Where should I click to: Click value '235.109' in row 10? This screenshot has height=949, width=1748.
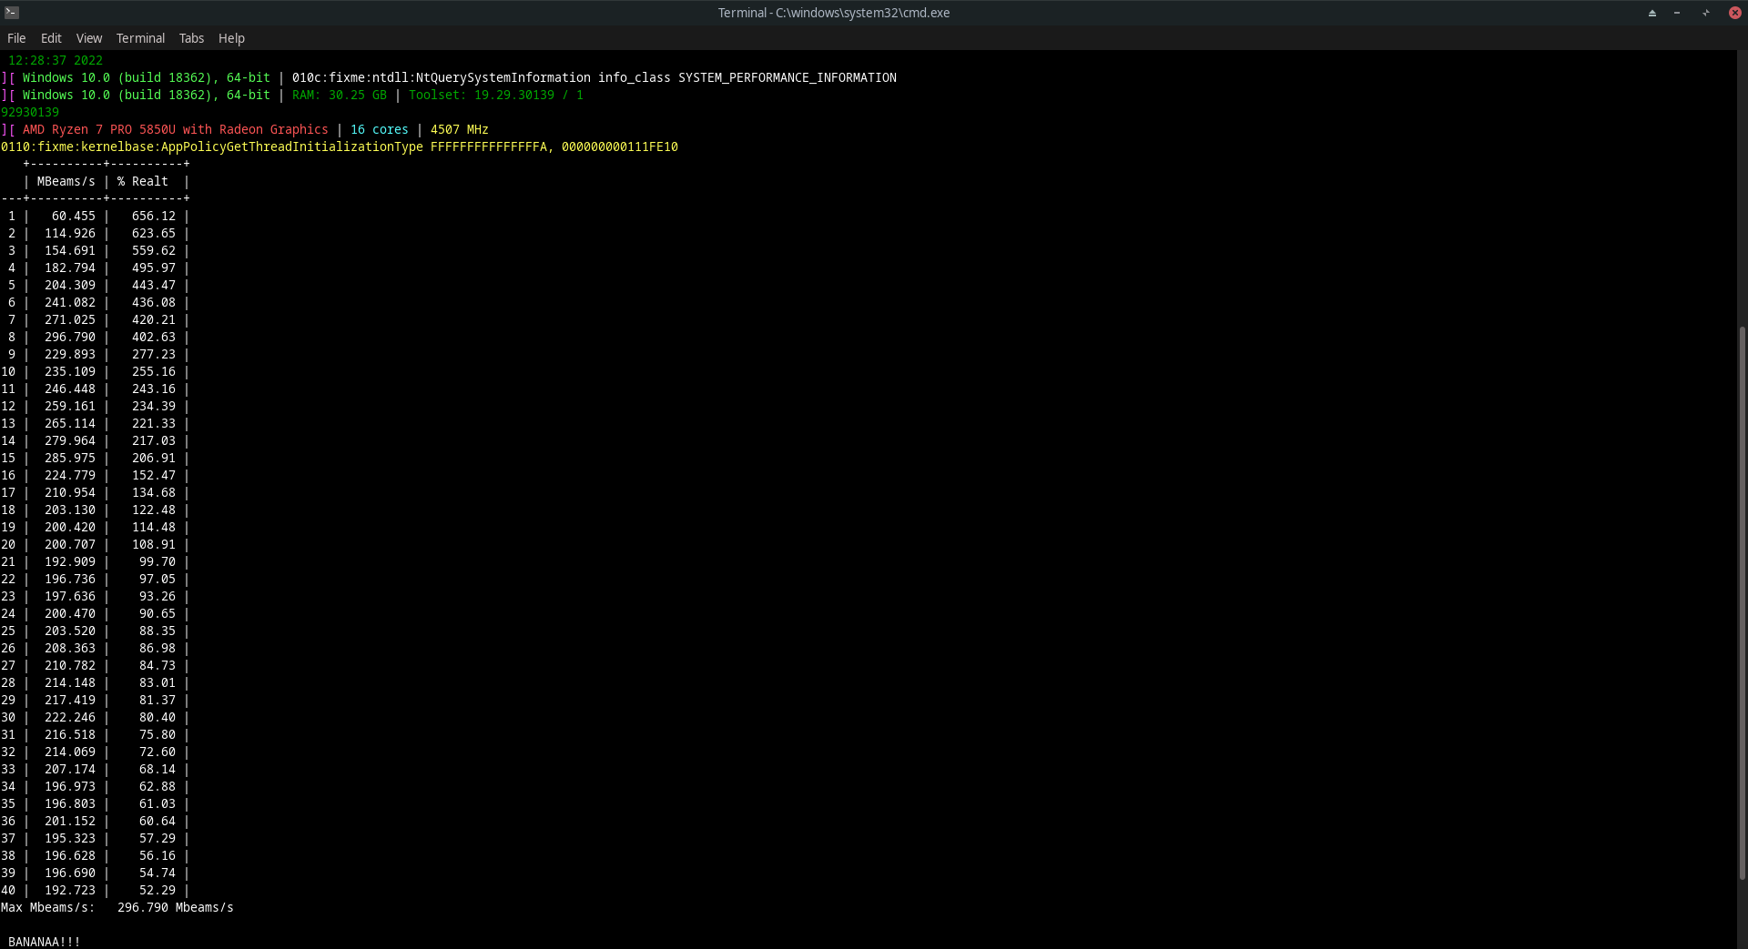tap(70, 371)
